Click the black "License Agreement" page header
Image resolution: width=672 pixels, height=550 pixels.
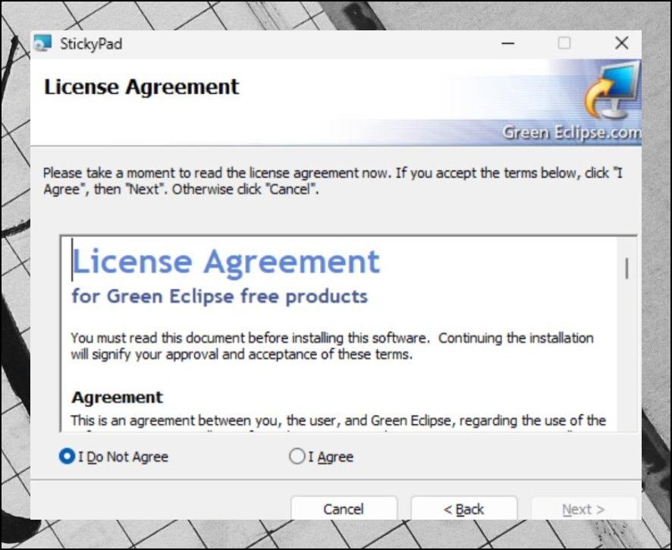pos(141,87)
